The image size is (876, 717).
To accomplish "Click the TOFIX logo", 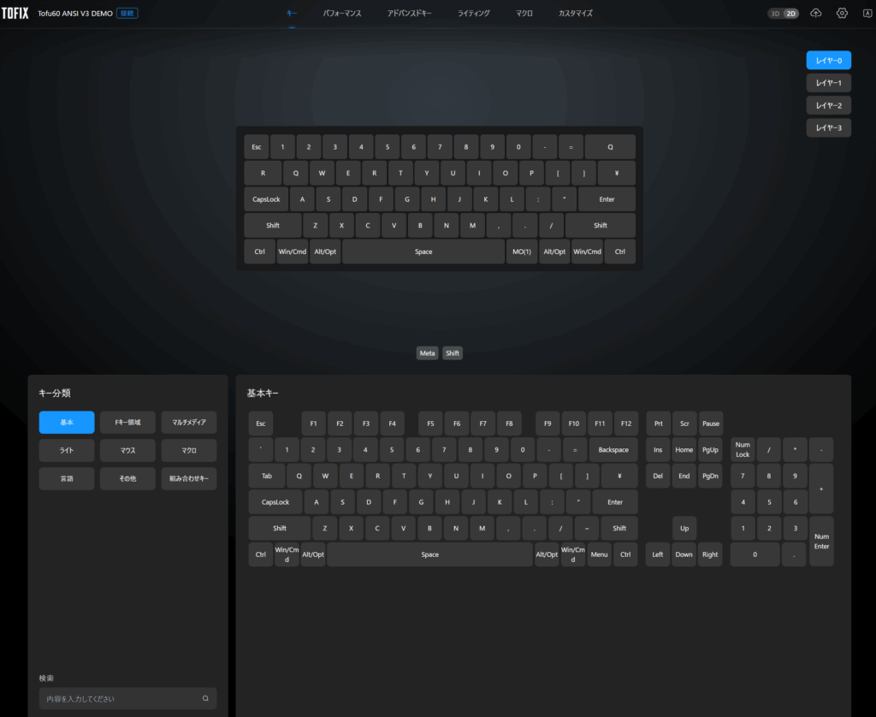I will click(15, 14).
